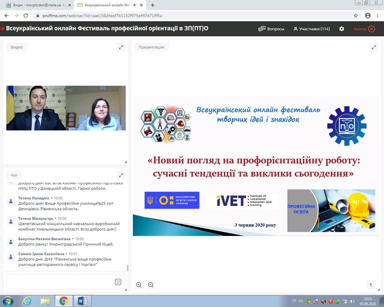
Task: Expand the Video panel to fullscreen
Action: 121,47
